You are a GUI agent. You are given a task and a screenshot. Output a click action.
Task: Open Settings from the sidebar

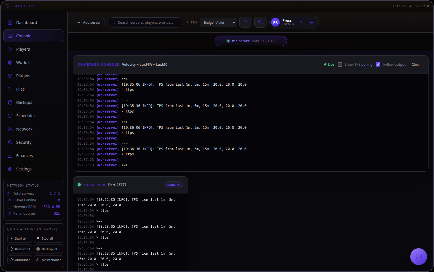click(x=34, y=169)
